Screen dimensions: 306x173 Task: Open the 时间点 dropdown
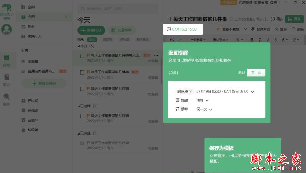click(184, 91)
